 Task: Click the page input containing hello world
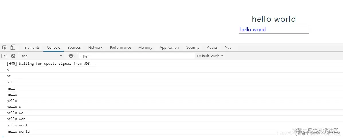coord(274,30)
